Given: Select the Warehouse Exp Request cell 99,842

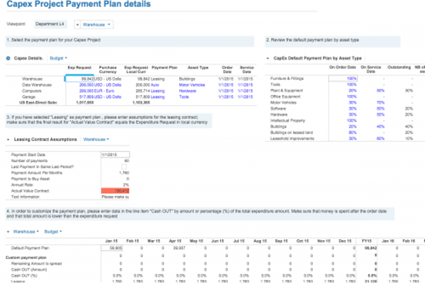Looking at the screenshot, I should point(80,79).
